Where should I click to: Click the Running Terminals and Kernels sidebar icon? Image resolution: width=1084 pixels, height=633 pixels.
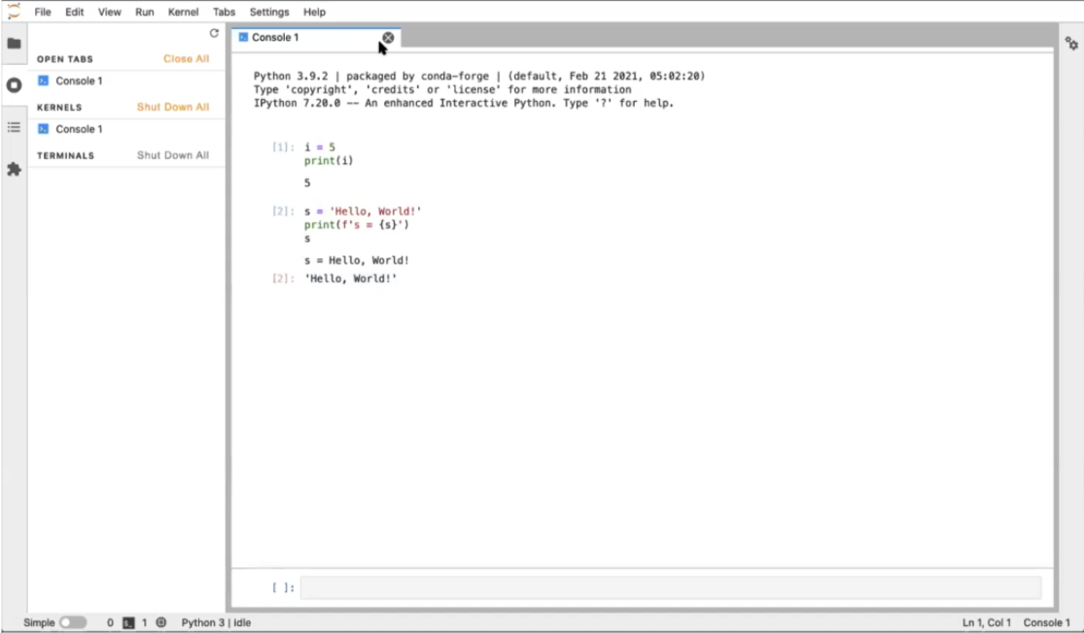tap(14, 85)
